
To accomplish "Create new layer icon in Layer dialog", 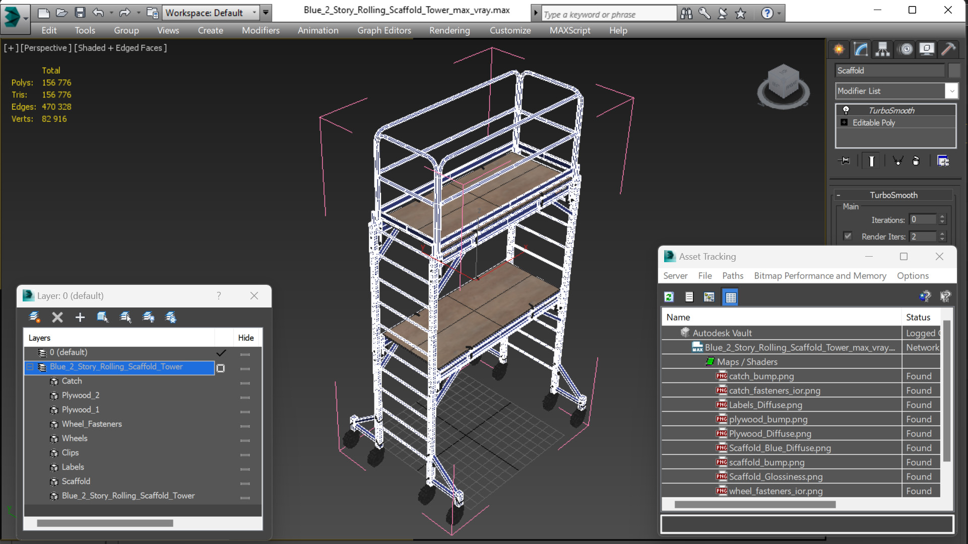I will click(34, 317).
